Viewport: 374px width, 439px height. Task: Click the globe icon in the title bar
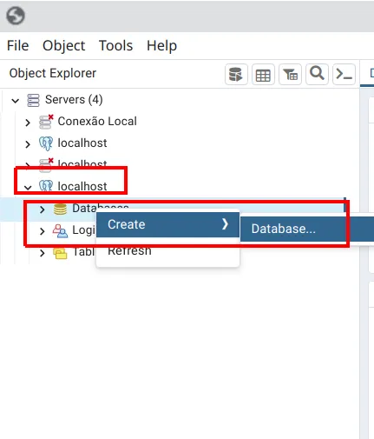[16, 16]
